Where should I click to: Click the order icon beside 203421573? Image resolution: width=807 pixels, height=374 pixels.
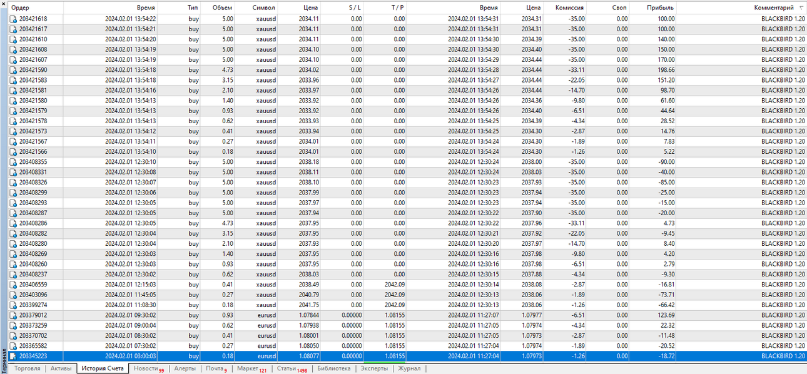[13, 131]
